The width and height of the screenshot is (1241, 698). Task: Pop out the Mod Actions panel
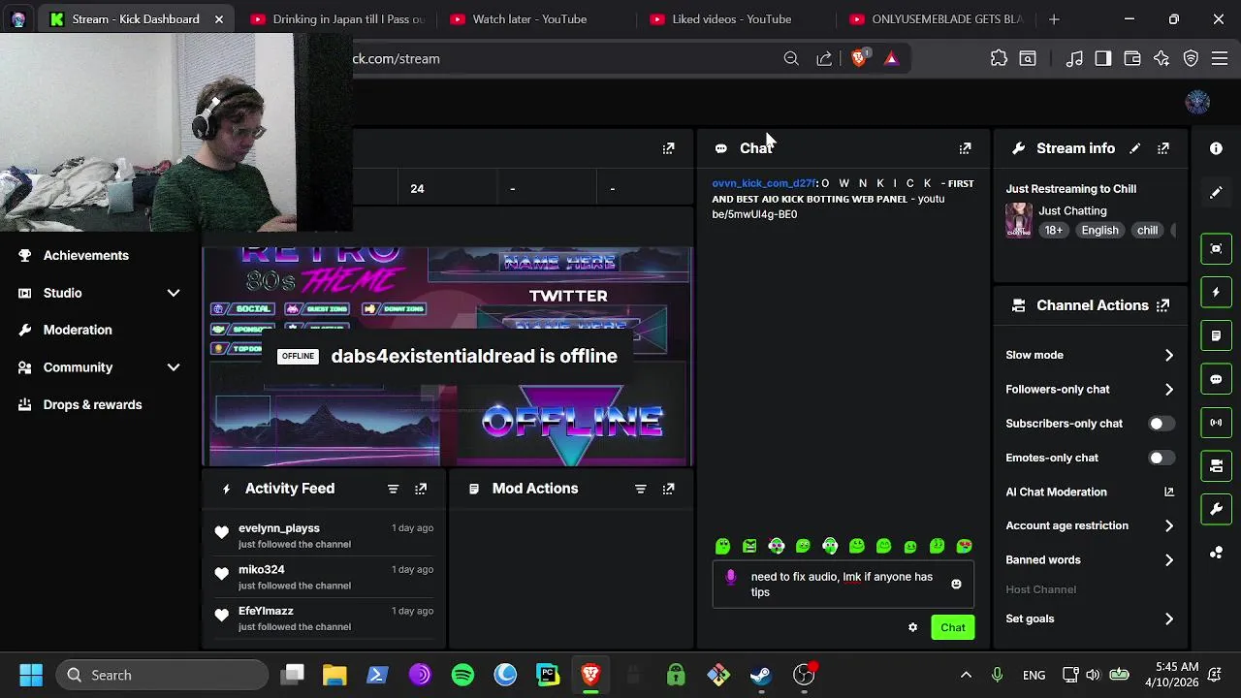tap(668, 489)
